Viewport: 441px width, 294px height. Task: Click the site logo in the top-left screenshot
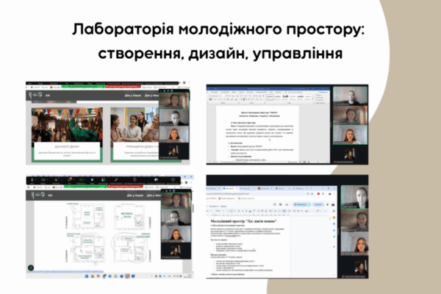tap(34, 95)
